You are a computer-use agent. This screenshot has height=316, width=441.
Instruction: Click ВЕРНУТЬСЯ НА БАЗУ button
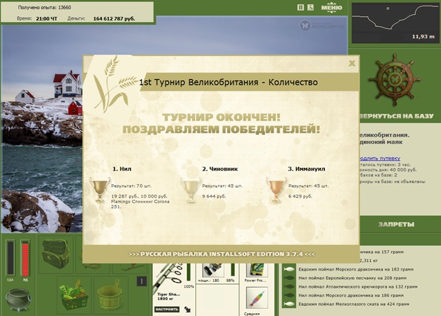coord(396,116)
